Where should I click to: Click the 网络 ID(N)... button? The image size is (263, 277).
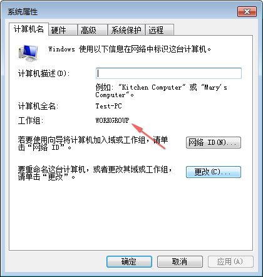[x=214, y=142]
